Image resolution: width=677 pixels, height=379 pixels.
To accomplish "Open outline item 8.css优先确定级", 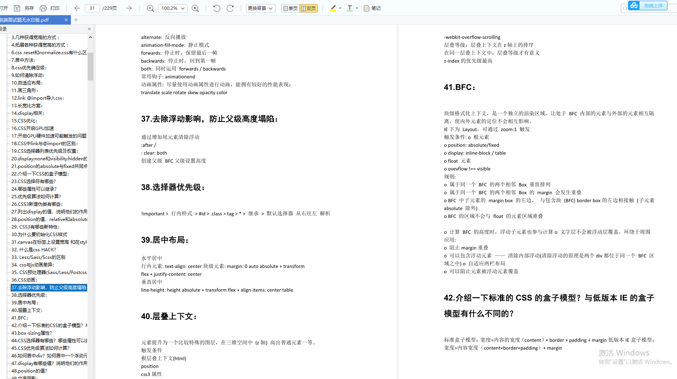I will click(x=29, y=67).
